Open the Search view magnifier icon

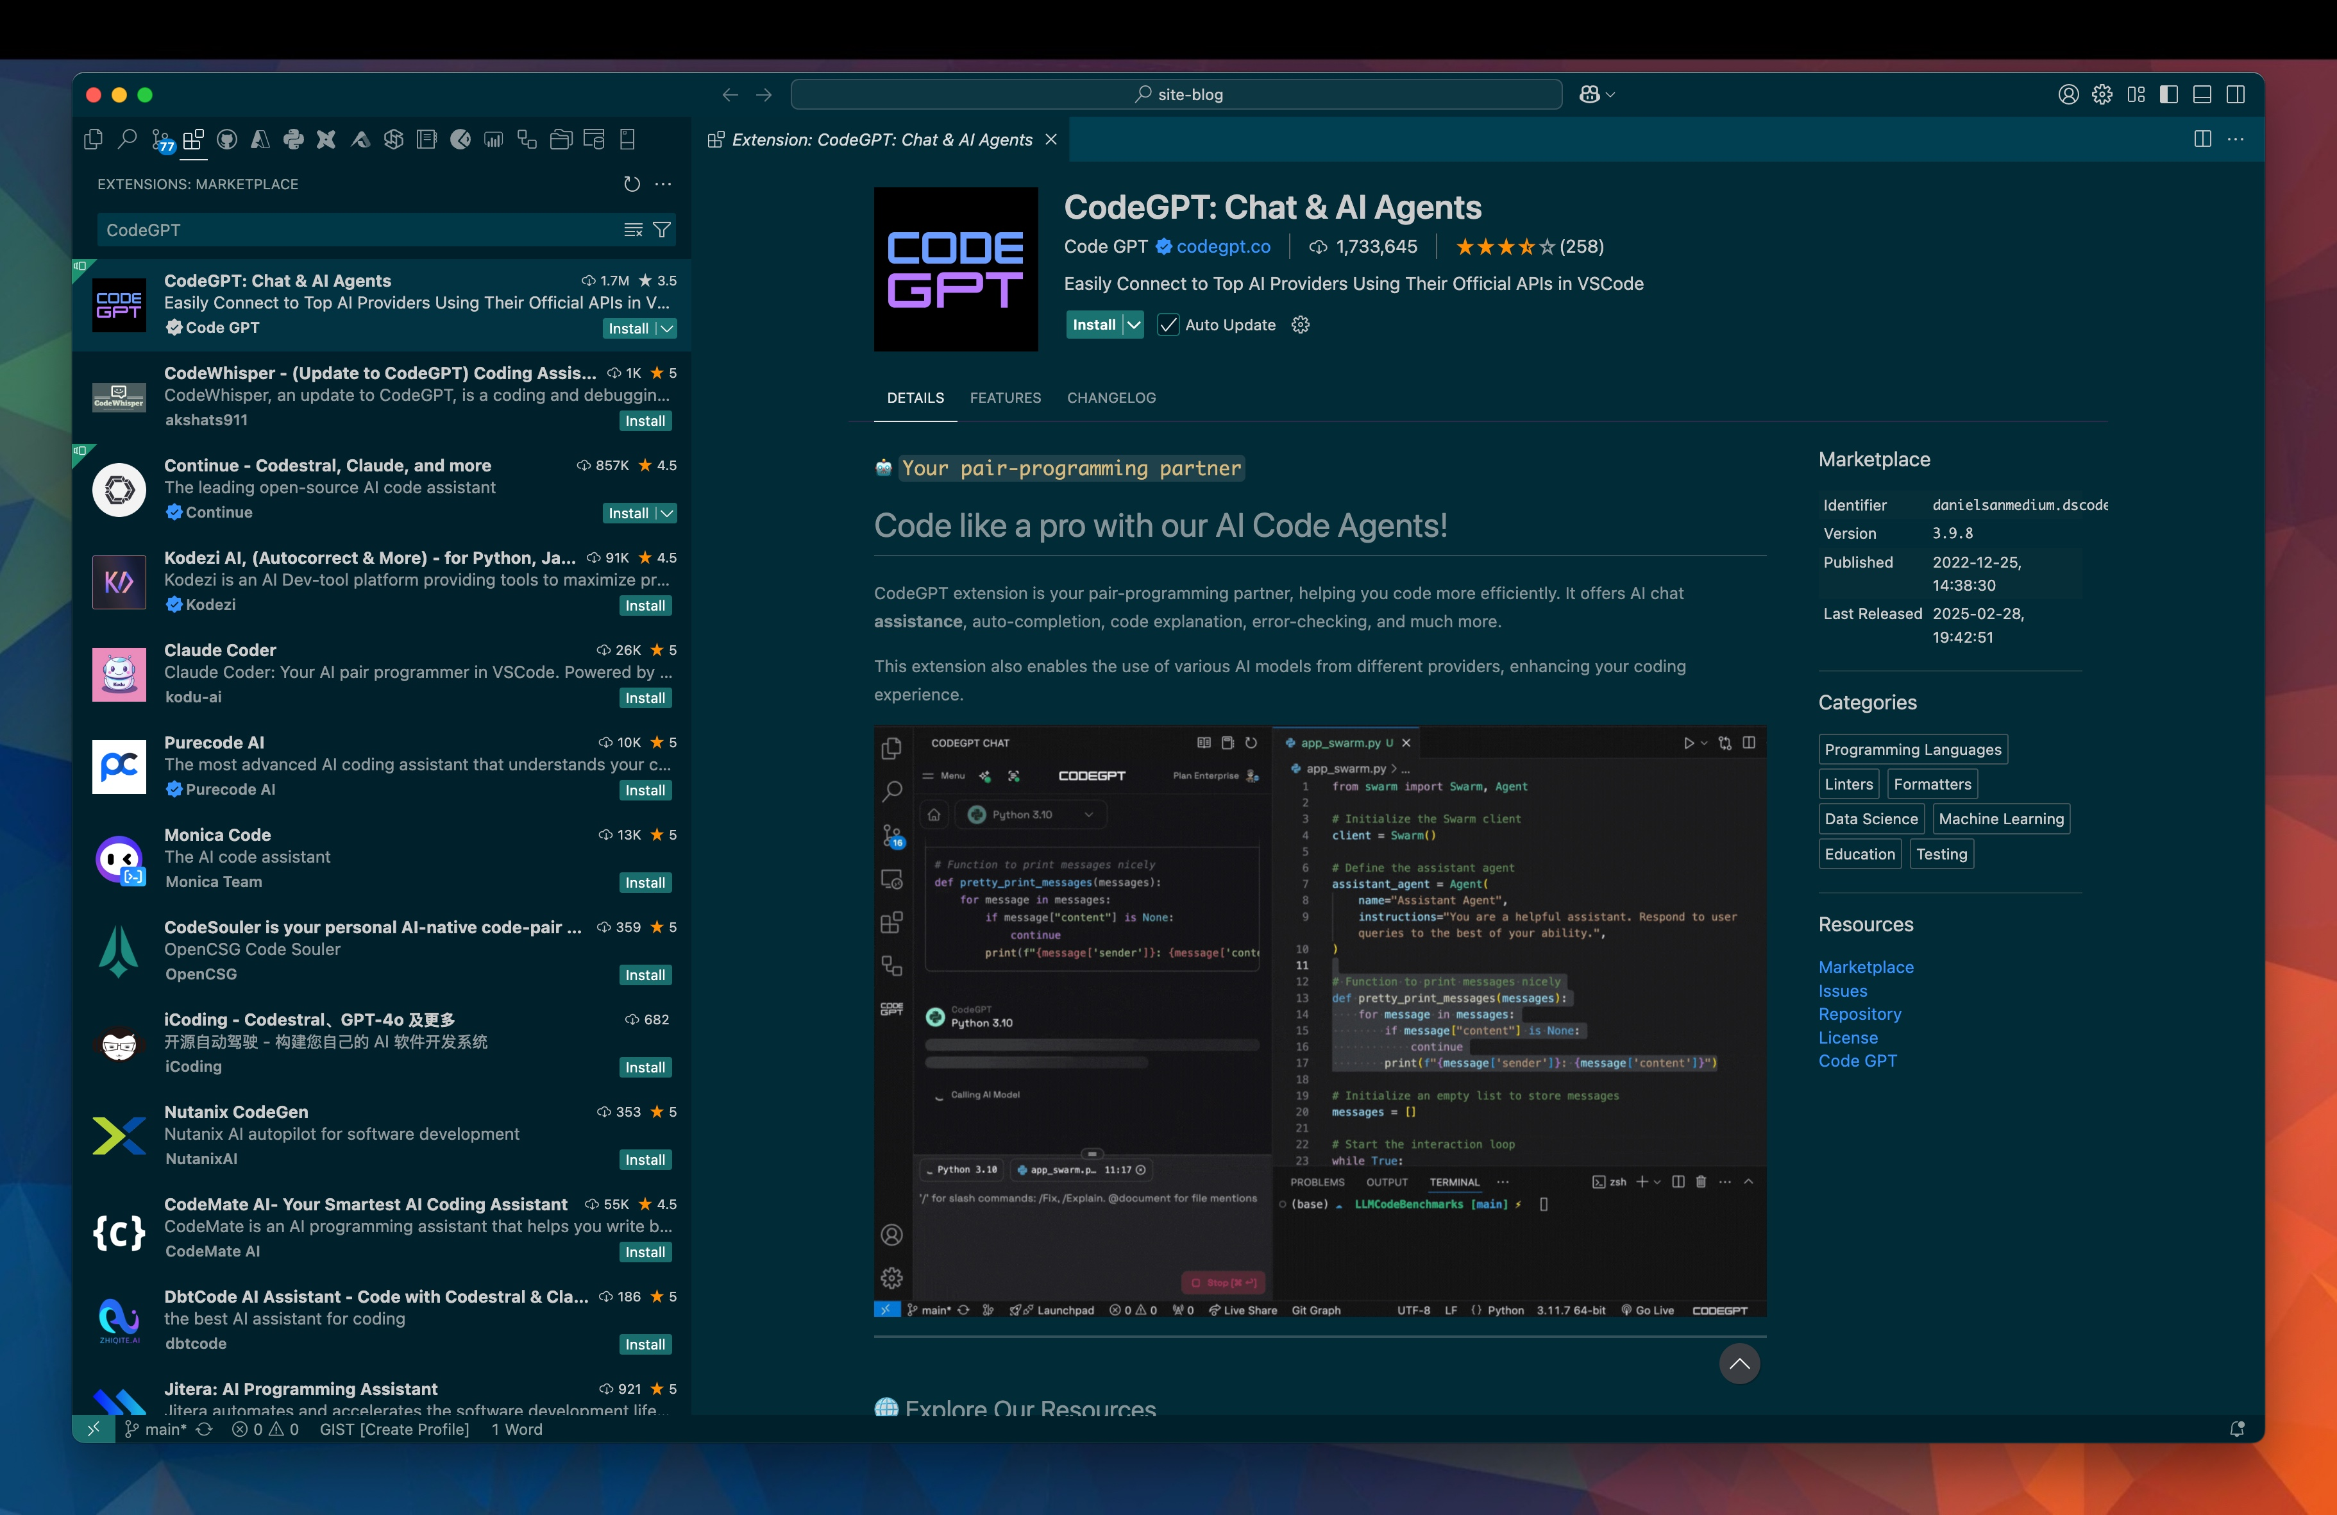127,139
